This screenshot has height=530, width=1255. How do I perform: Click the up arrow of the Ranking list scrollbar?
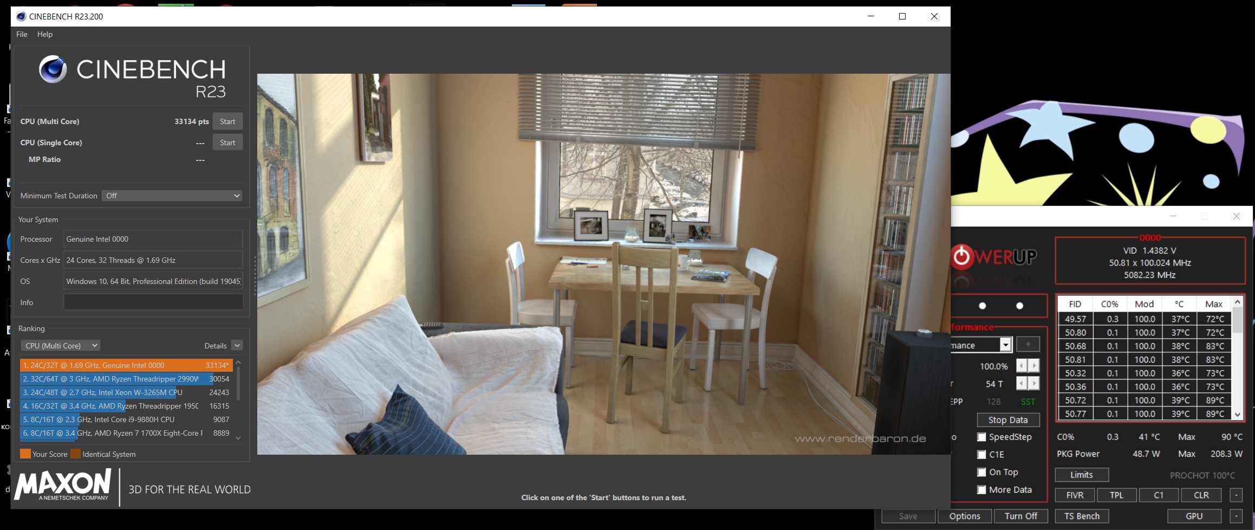[238, 363]
